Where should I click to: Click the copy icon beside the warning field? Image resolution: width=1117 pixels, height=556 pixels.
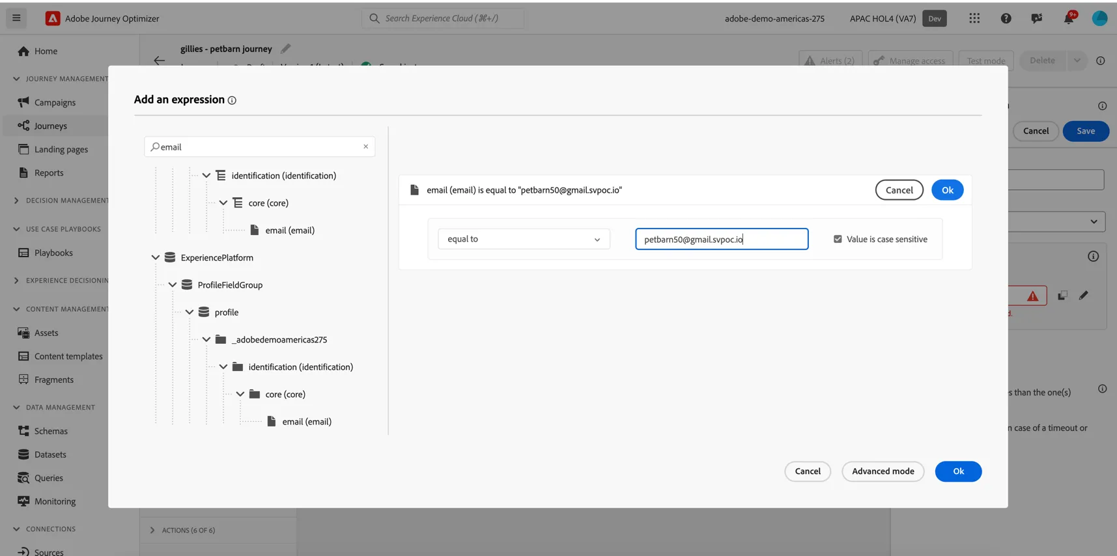(x=1062, y=296)
